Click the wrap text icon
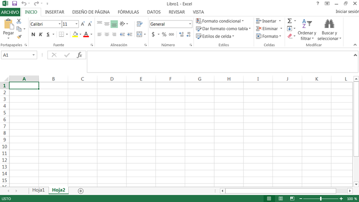Screen dimensions: 359x202 [139, 24]
